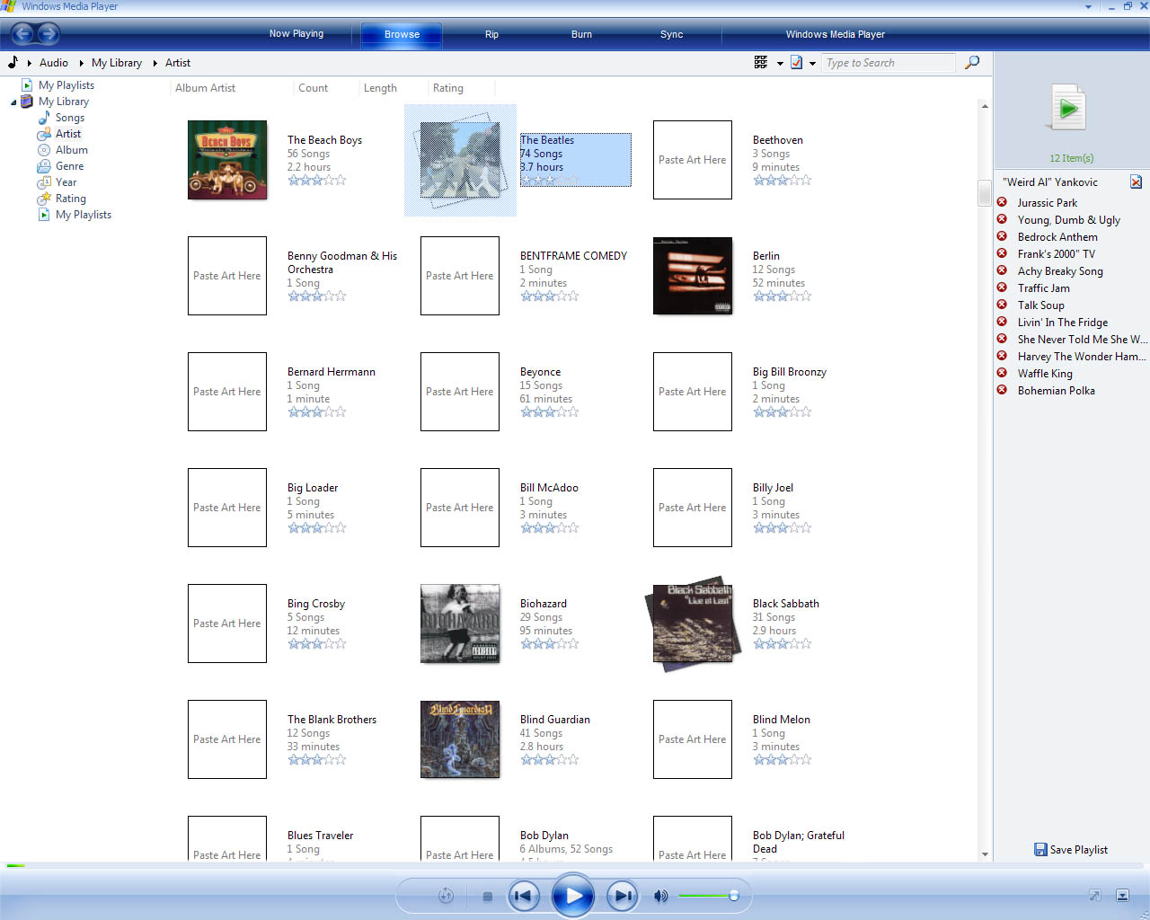Switch to the Rip tab
Viewport: 1150px width, 920px height.
[491, 34]
